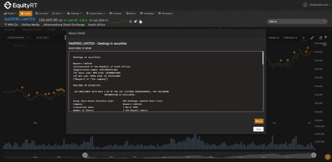Open the Market menu
The width and height of the screenshot is (332, 162).
(10, 13)
